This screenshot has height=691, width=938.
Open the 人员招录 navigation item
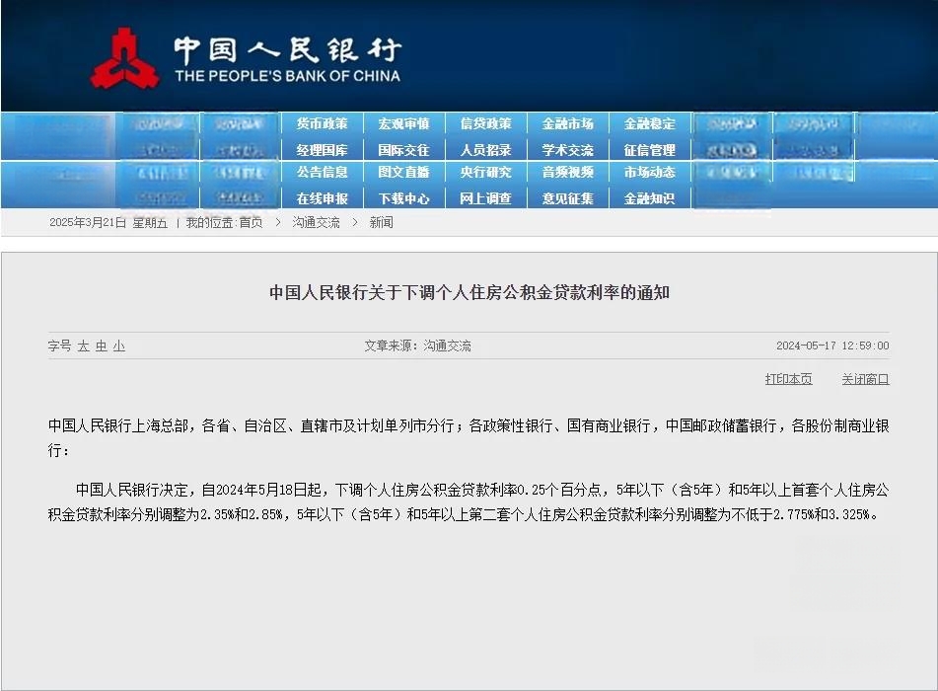(485, 150)
